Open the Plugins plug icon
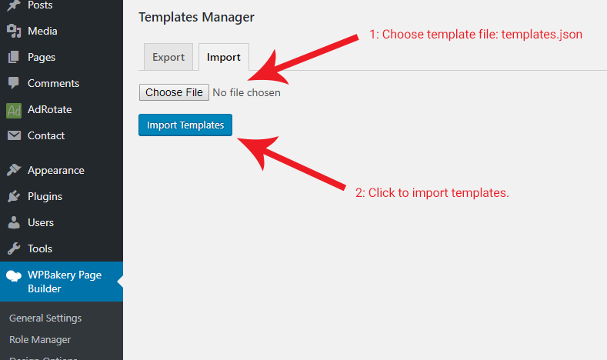The width and height of the screenshot is (607, 360). (x=14, y=196)
